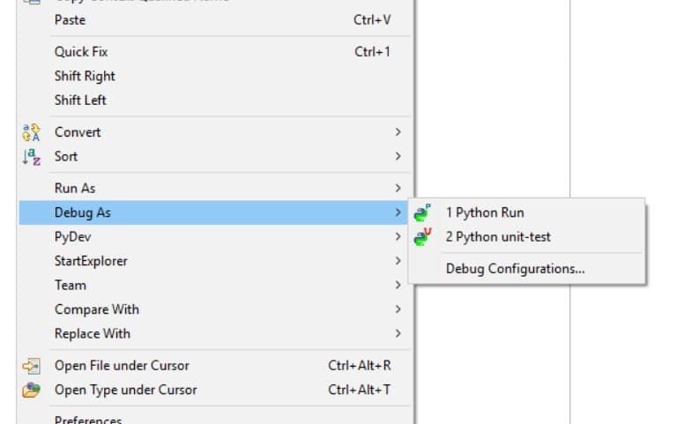
Task: Launch 2 Python unit-test debug option
Action: [527, 236]
